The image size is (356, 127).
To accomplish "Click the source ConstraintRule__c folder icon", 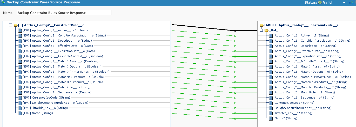I will [x=16, y=25].
